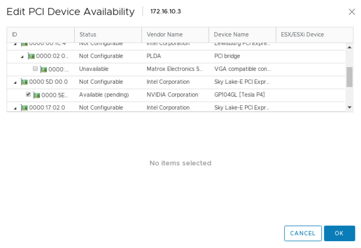Uncheck the NVIDIA Tesla P4 passthrough checkbox
This screenshot has height=248, width=361.
click(x=29, y=94)
